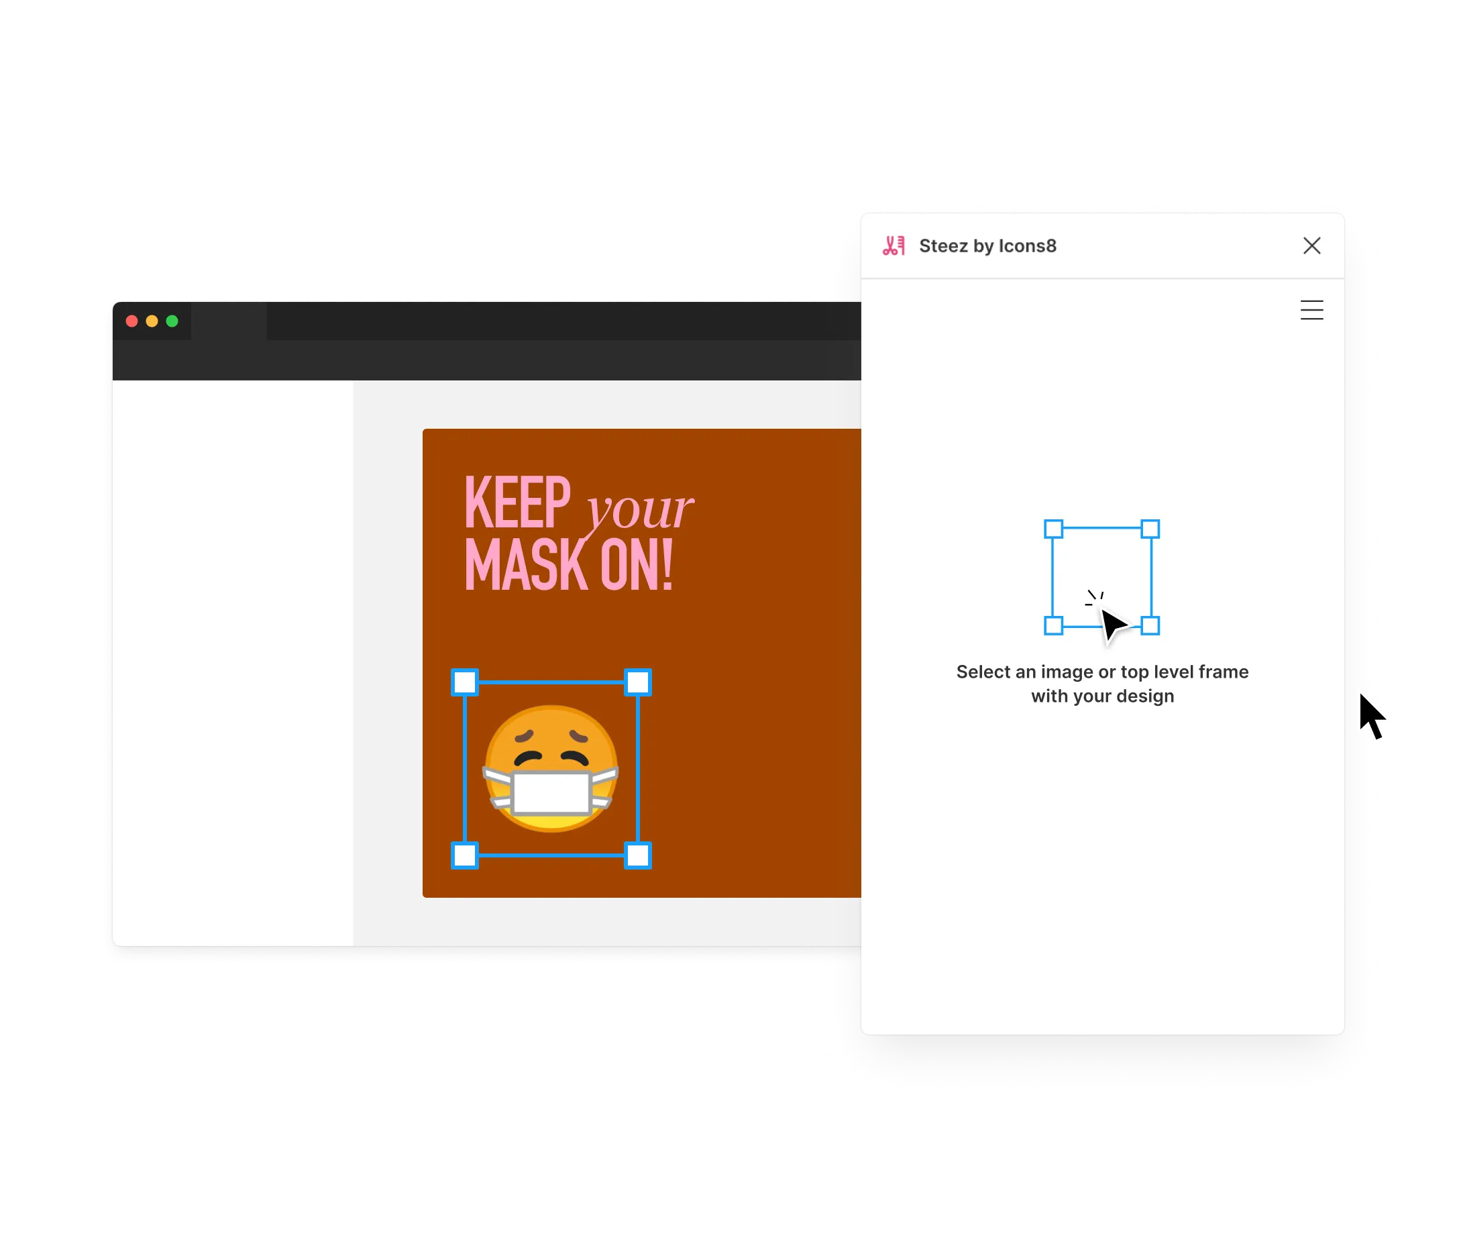Image resolution: width=1457 pixels, height=1248 pixels.
Task: Click the top-right selection handle on emoji
Action: pyautogui.click(x=638, y=682)
